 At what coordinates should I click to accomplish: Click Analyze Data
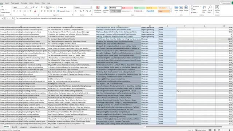click(217, 9)
